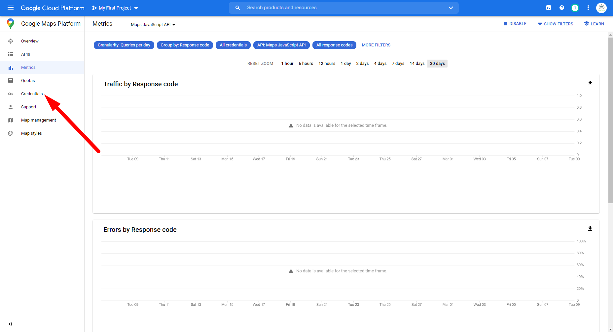Open Map management page

pos(39,120)
